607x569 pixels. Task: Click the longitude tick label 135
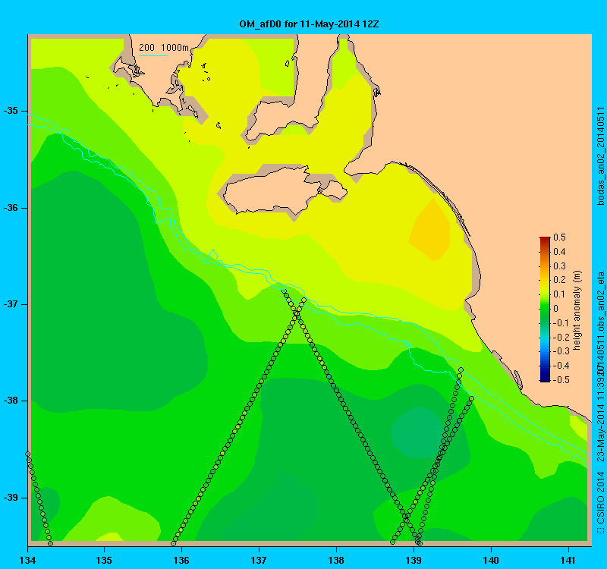tap(104, 560)
